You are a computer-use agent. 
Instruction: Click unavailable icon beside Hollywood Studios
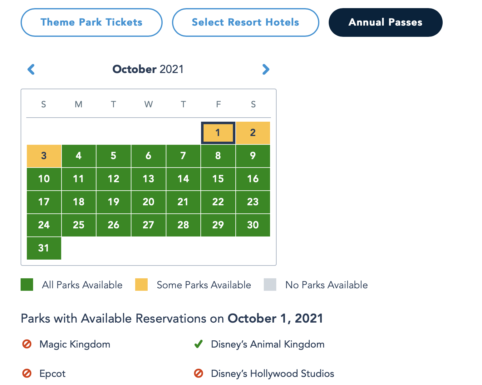click(x=199, y=373)
